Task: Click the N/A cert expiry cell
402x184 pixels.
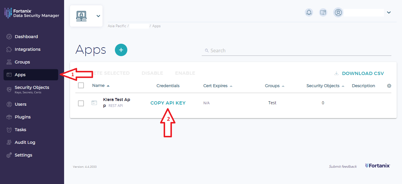Action: 206,103
